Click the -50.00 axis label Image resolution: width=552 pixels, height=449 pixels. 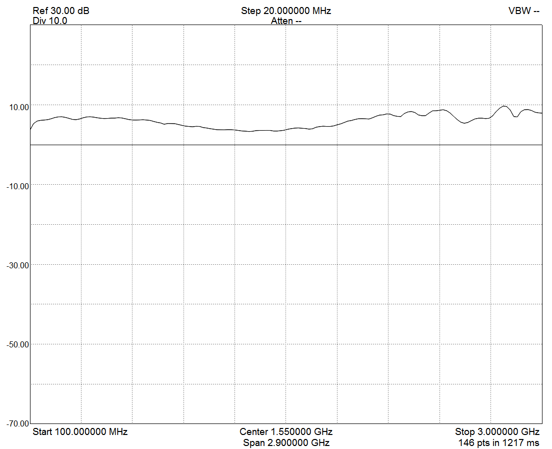(x=17, y=345)
